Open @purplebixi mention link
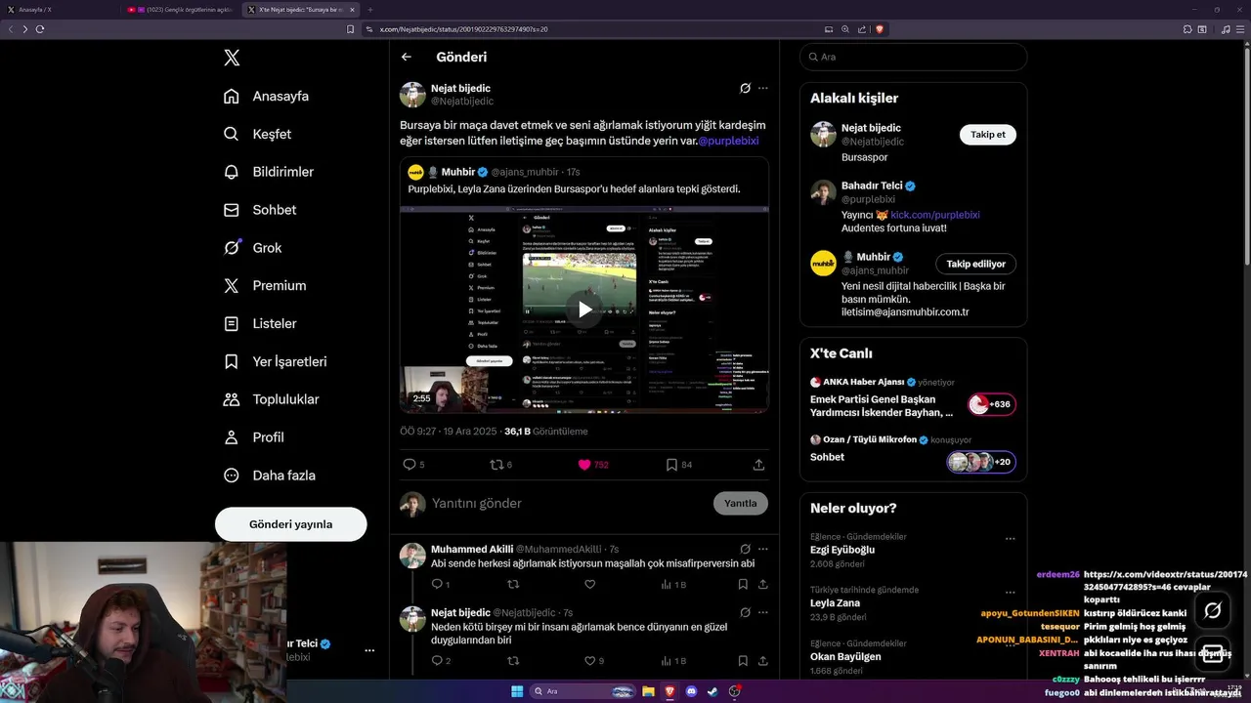The height and width of the screenshot is (703, 1251). point(728,141)
